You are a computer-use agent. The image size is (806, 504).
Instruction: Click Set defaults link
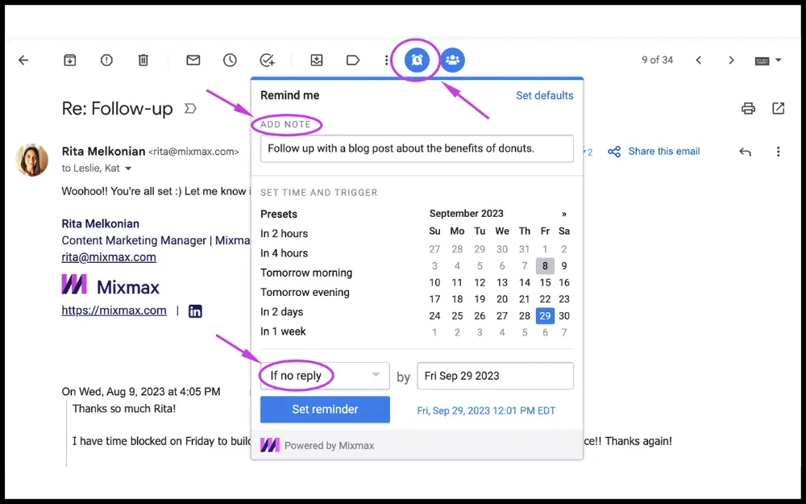[x=544, y=96]
